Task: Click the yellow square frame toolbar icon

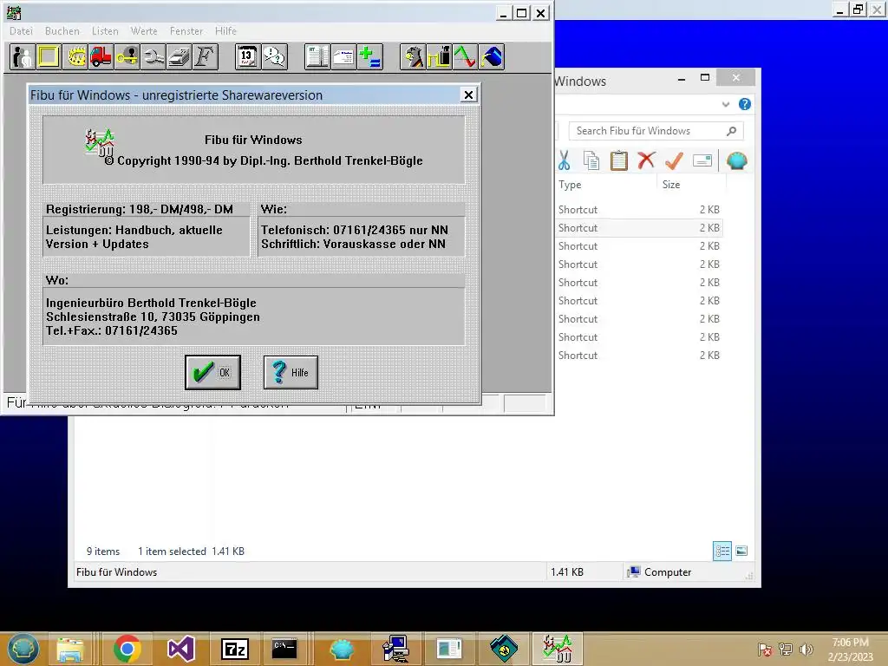Action: pyautogui.click(x=49, y=56)
